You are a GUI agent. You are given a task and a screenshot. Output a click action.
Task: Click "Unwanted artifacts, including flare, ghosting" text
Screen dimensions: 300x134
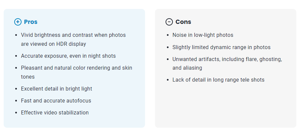coord(227,59)
